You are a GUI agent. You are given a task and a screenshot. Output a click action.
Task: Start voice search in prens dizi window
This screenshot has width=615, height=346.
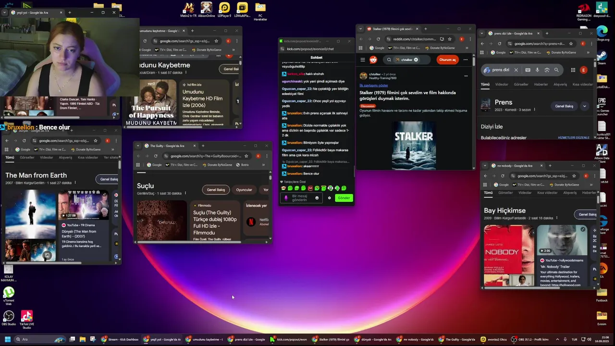click(537, 70)
